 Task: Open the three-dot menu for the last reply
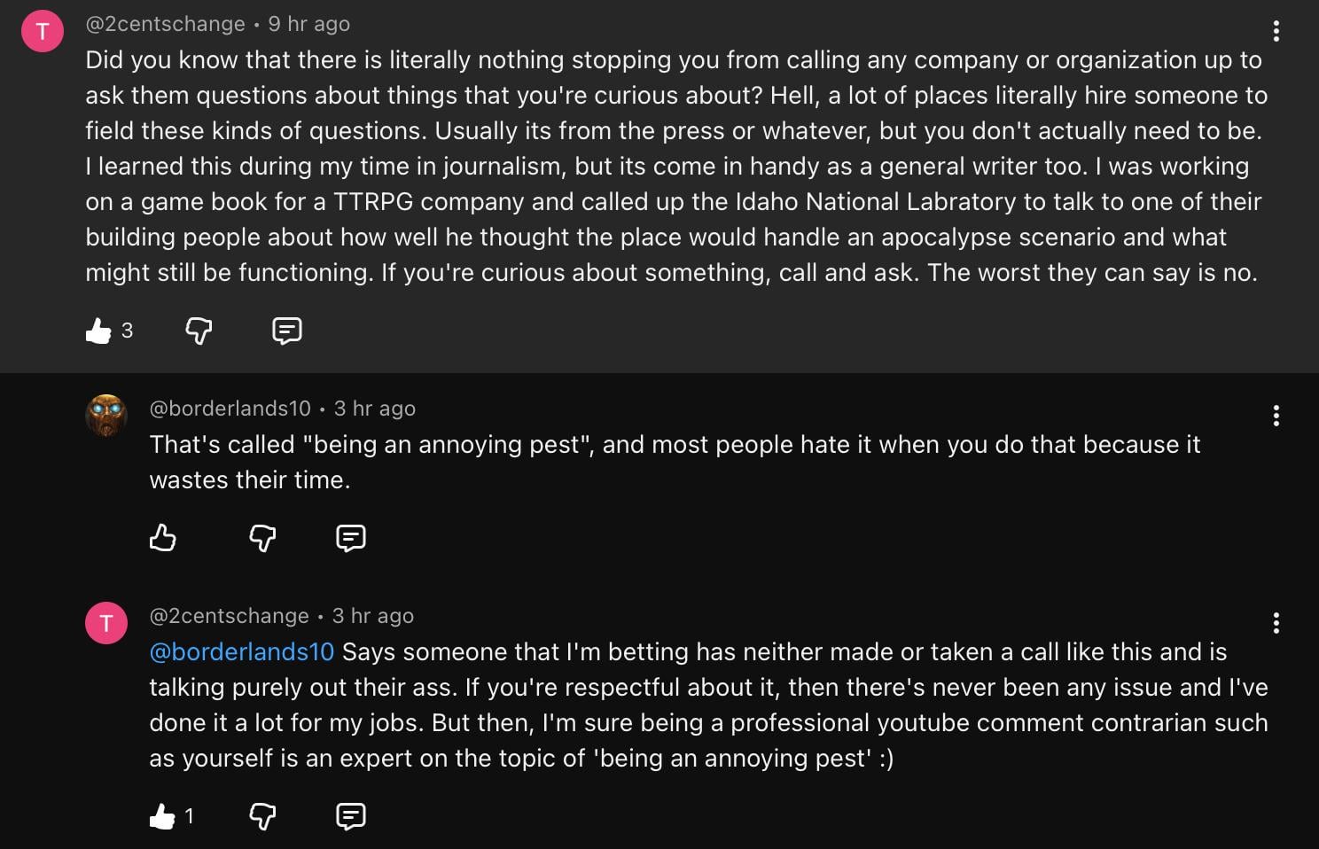1276,623
